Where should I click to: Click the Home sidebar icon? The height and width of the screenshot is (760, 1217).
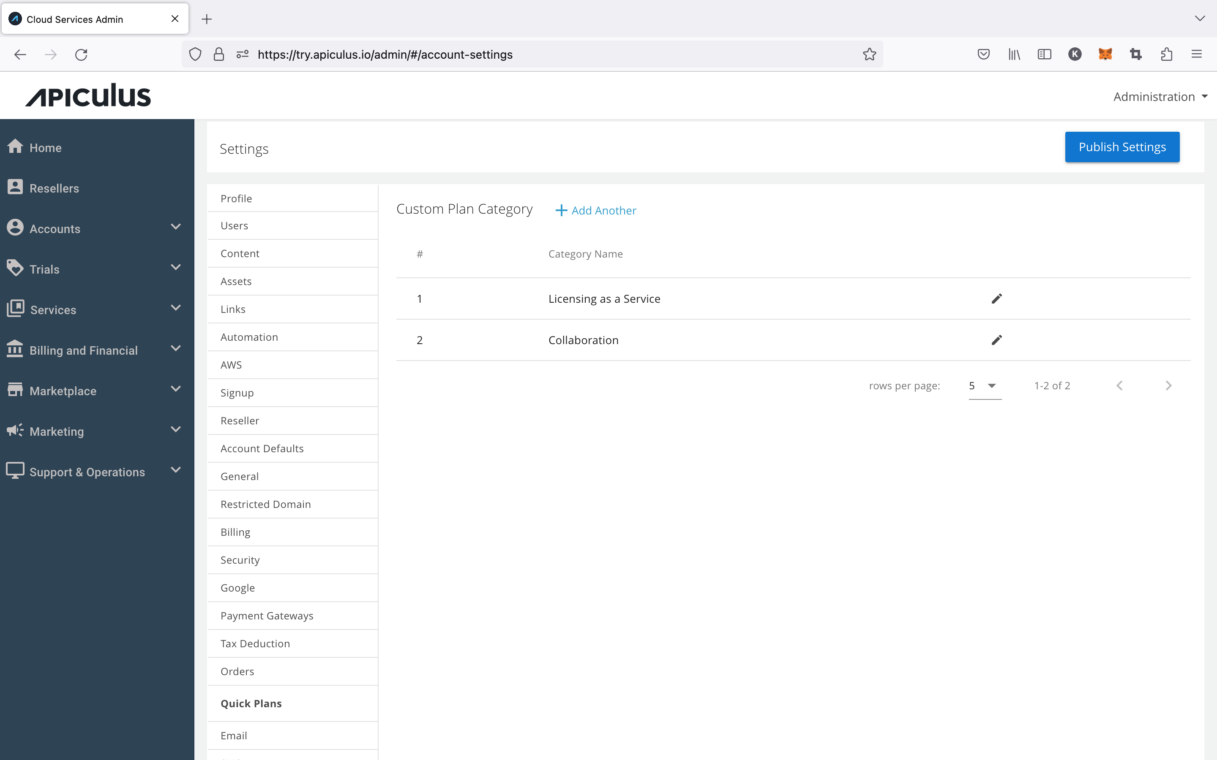pos(15,147)
